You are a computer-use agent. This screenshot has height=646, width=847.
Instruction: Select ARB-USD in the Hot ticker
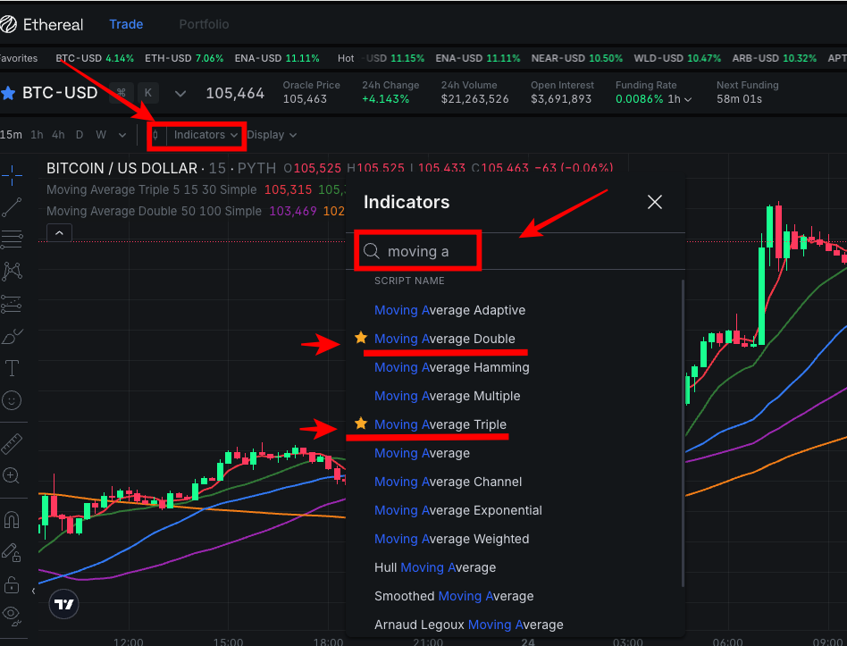pos(774,58)
